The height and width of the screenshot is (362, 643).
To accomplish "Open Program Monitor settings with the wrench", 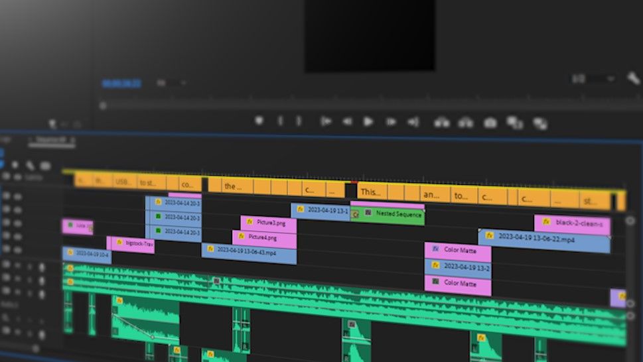I will pos(634,78).
